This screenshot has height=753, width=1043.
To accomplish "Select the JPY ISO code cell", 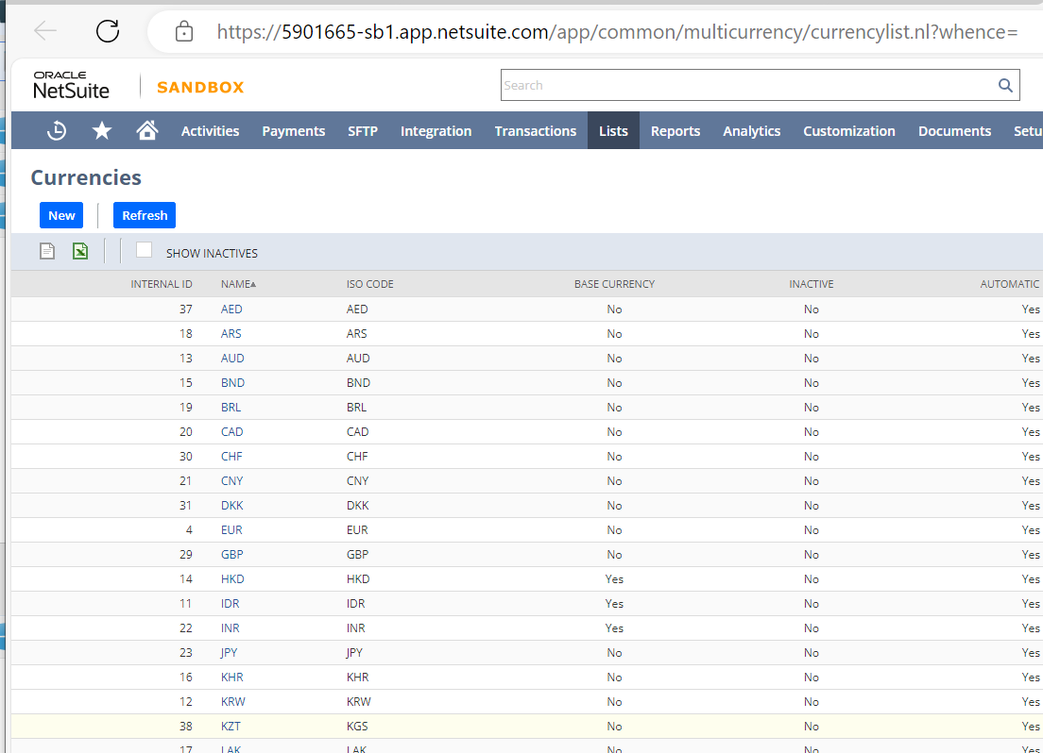I will point(354,653).
